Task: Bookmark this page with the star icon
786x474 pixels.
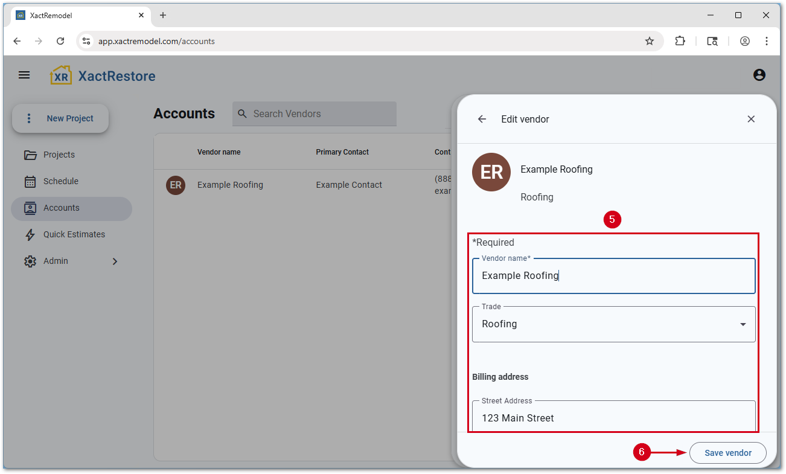Action: [x=650, y=41]
